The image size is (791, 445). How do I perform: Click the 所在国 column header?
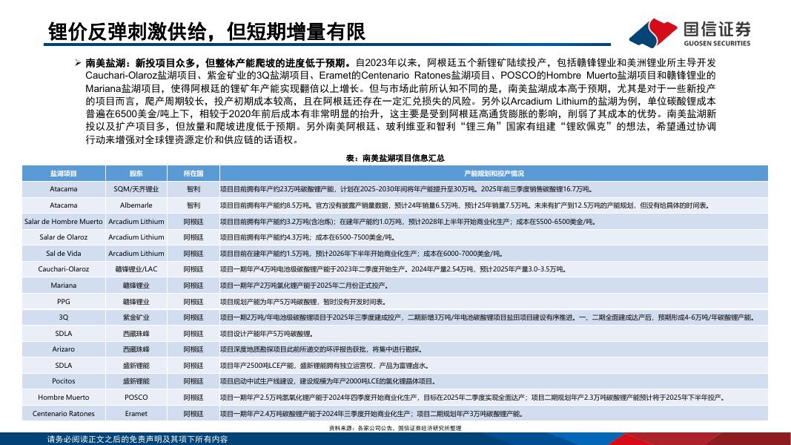pyautogui.click(x=193, y=173)
